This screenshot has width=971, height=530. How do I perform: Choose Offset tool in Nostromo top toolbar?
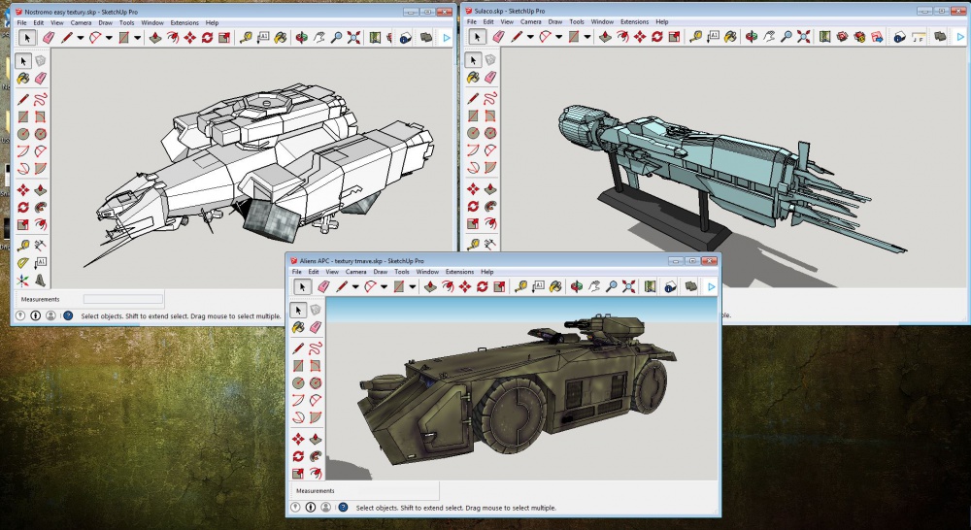[x=173, y=38]
